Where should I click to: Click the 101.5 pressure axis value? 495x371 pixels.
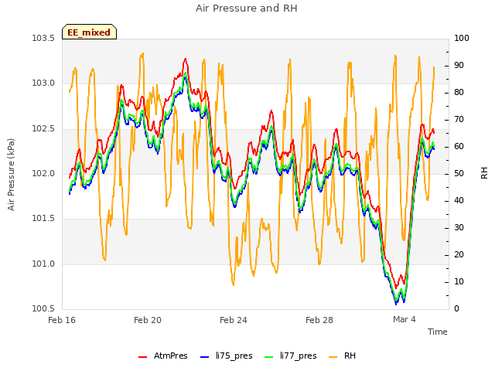[43, 219]
